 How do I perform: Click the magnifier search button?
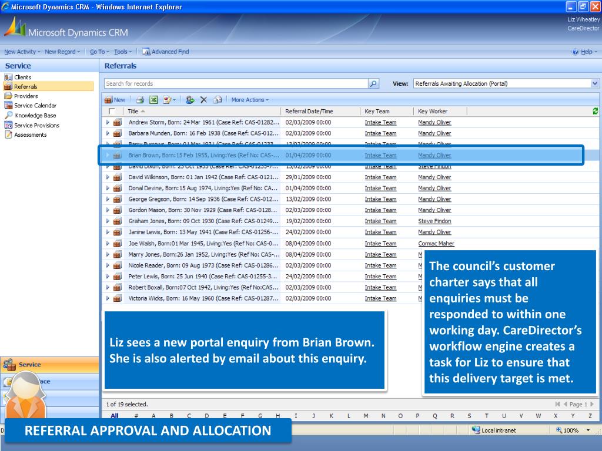point(373,83)
